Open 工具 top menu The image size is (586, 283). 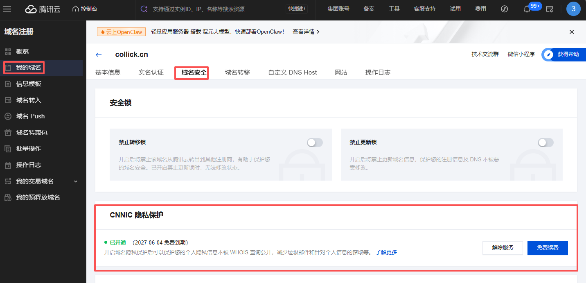pyautogui.click(x=394, y=9)
